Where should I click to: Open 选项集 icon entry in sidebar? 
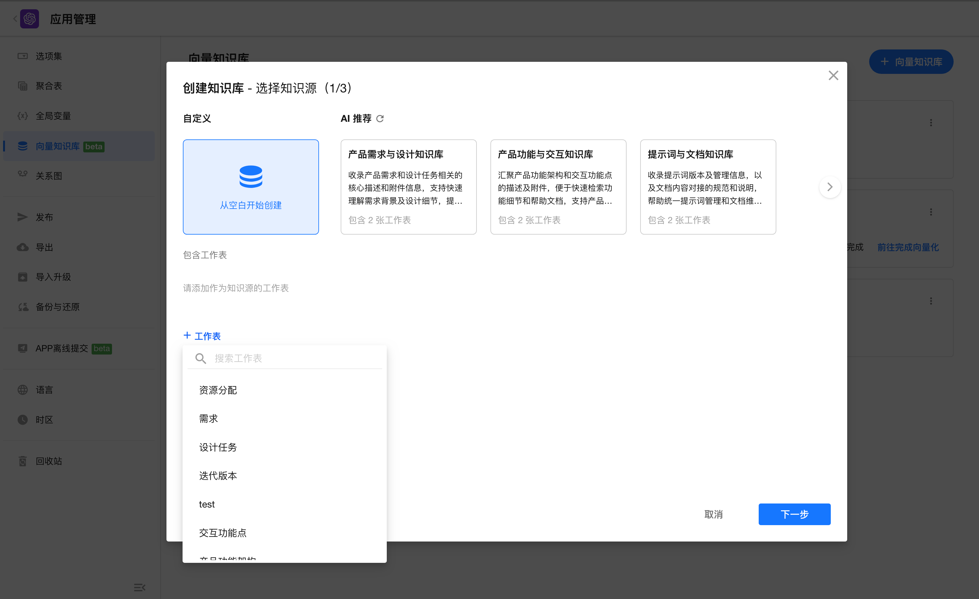click(23, 56)
